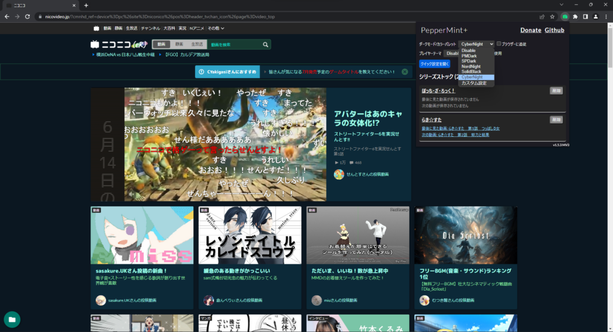
Task: Switch the search mode to 静画
Action: click(x=179, y=44)
